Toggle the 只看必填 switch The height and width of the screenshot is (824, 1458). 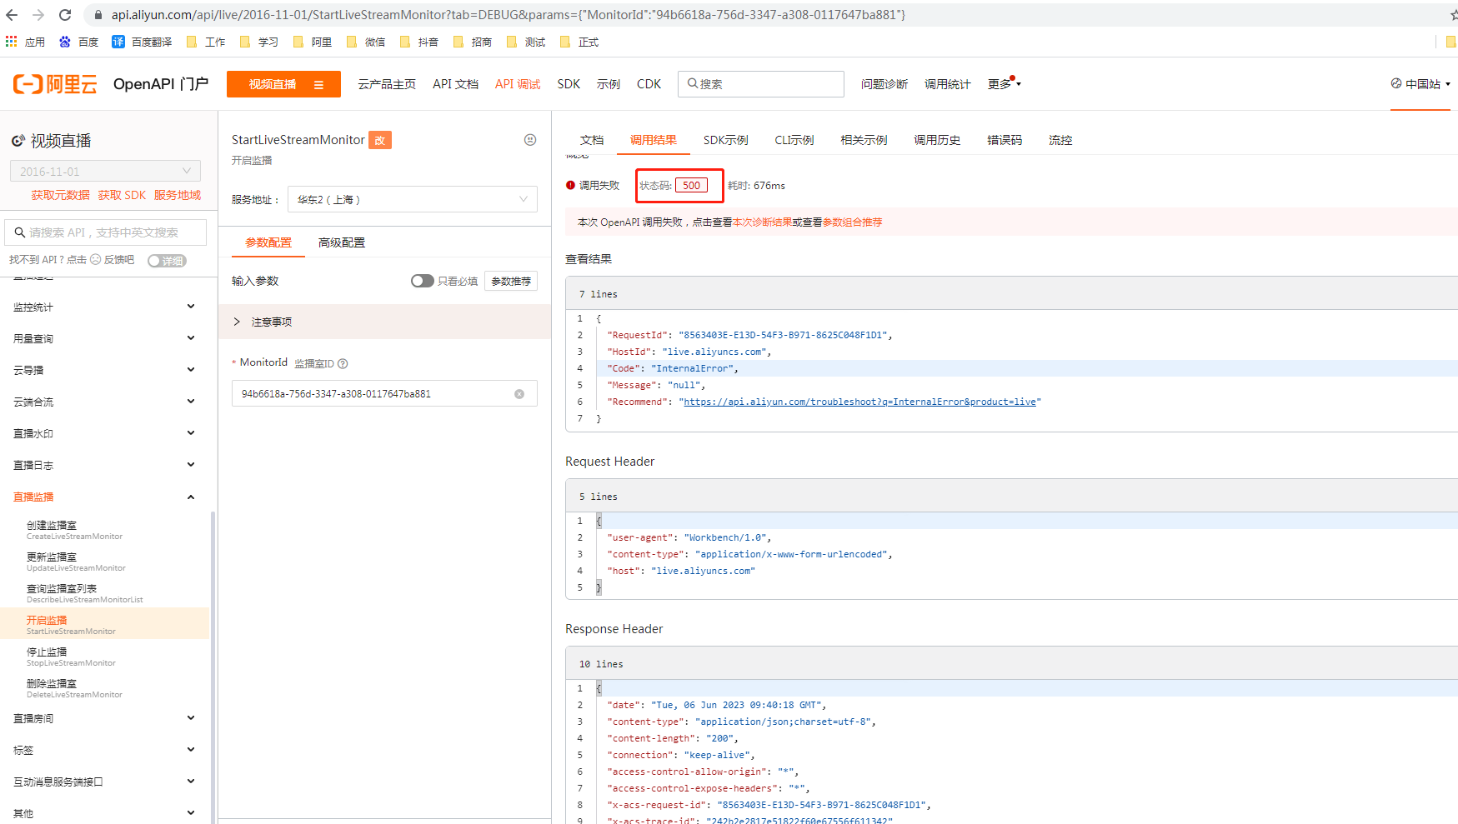[x=422, y=281]
